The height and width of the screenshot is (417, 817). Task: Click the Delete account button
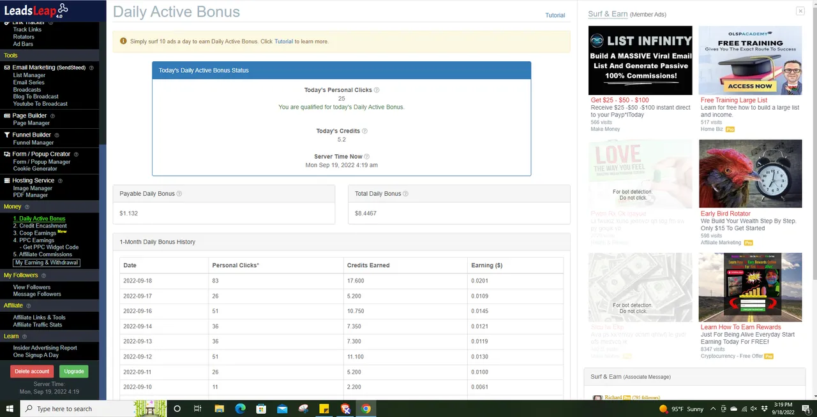coord(32,371)
